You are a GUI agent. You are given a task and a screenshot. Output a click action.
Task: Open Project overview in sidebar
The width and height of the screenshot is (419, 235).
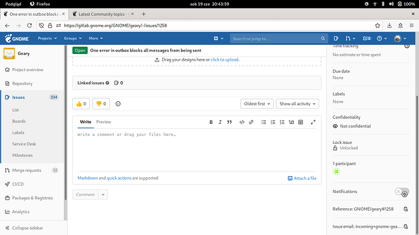click(27, 70)
